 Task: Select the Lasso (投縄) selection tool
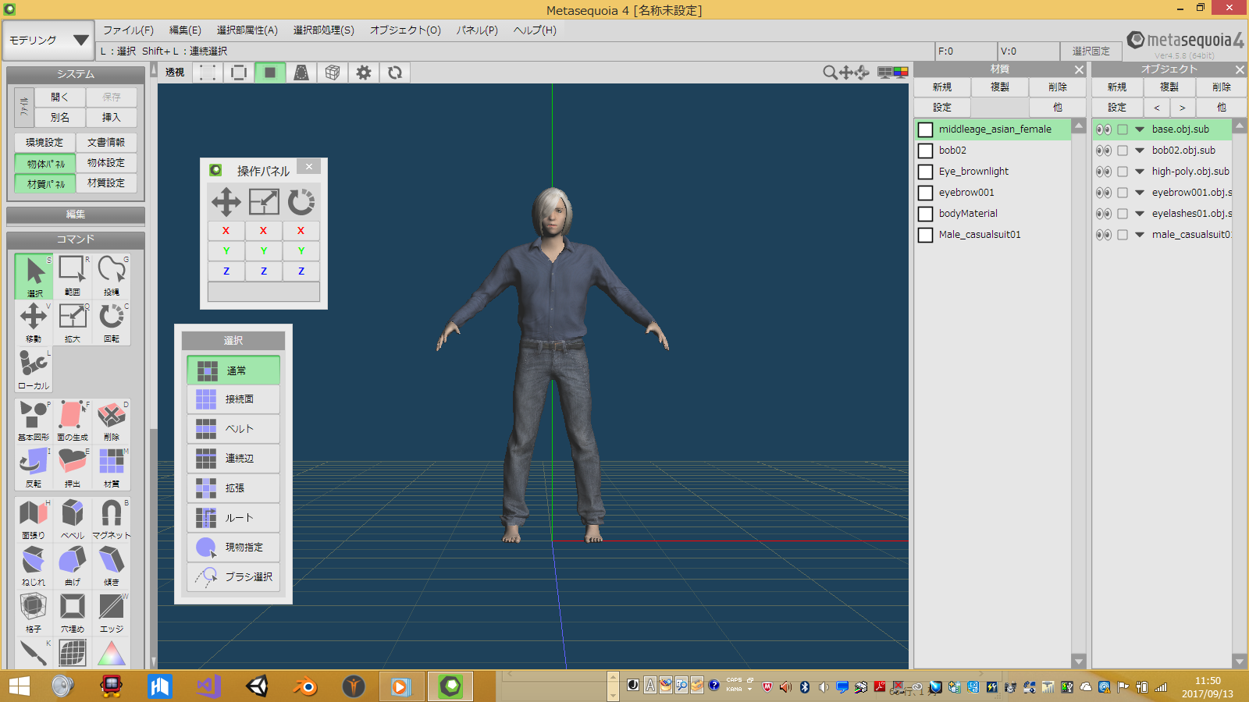click(112, 275)
